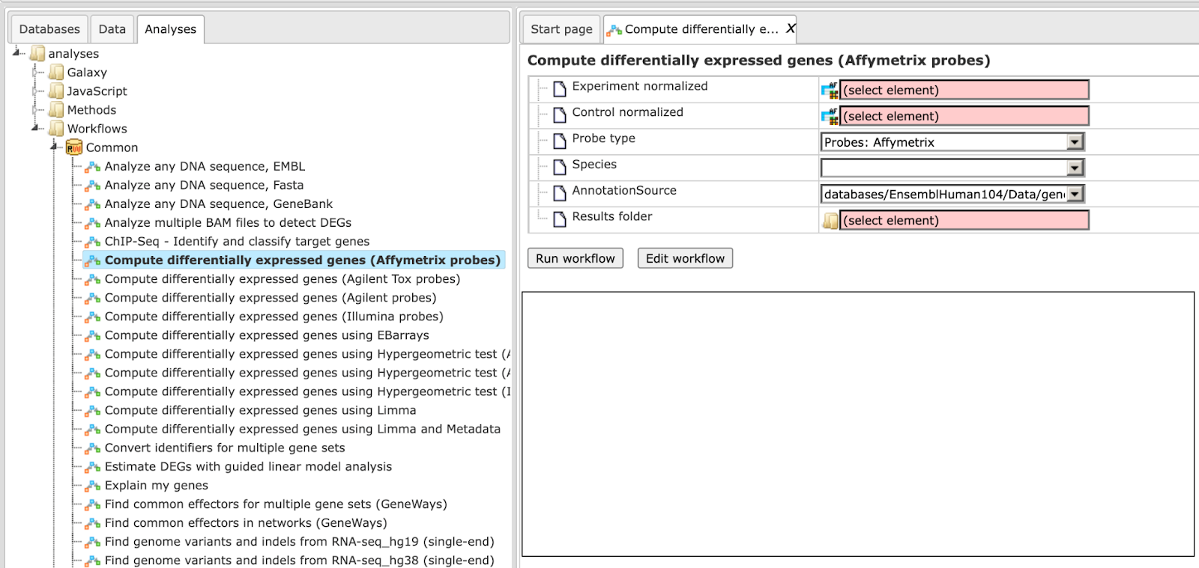Click document icon next to Species
The image size is (1199, 568).
pos(560,167)
